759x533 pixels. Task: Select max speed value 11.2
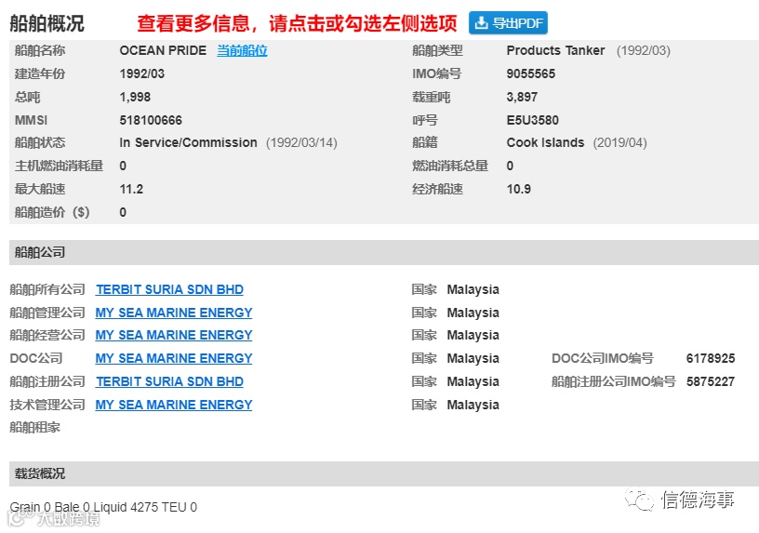click(x=131, y=189)
